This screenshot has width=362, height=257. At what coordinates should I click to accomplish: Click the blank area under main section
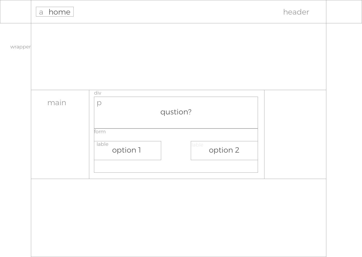pos(178,218)
